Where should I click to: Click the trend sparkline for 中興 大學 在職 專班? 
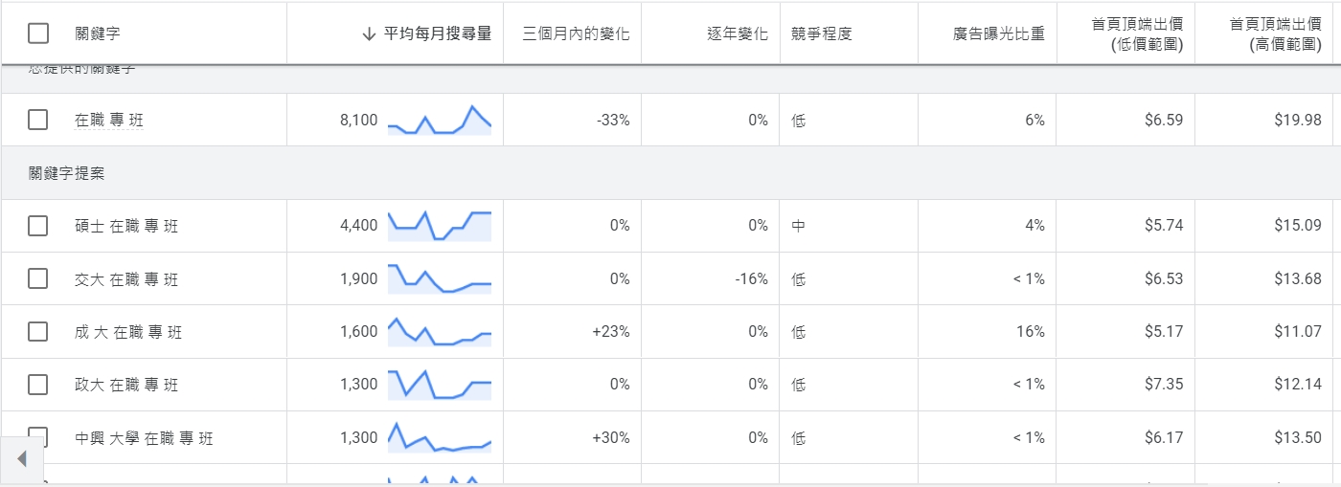440,437
